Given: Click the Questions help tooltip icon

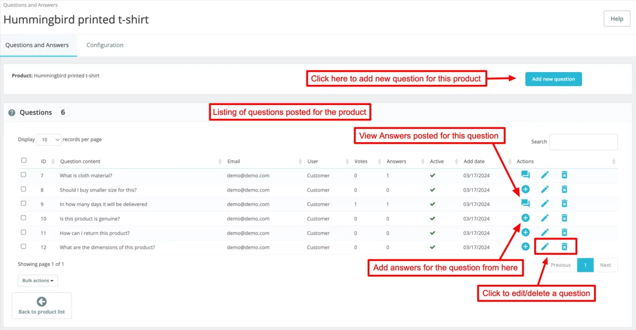Looking at the screenshot, I should (x=12, y=112).
